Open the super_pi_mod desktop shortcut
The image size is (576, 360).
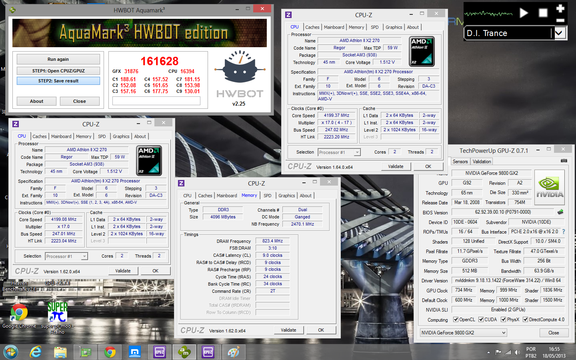coord(57,318)
